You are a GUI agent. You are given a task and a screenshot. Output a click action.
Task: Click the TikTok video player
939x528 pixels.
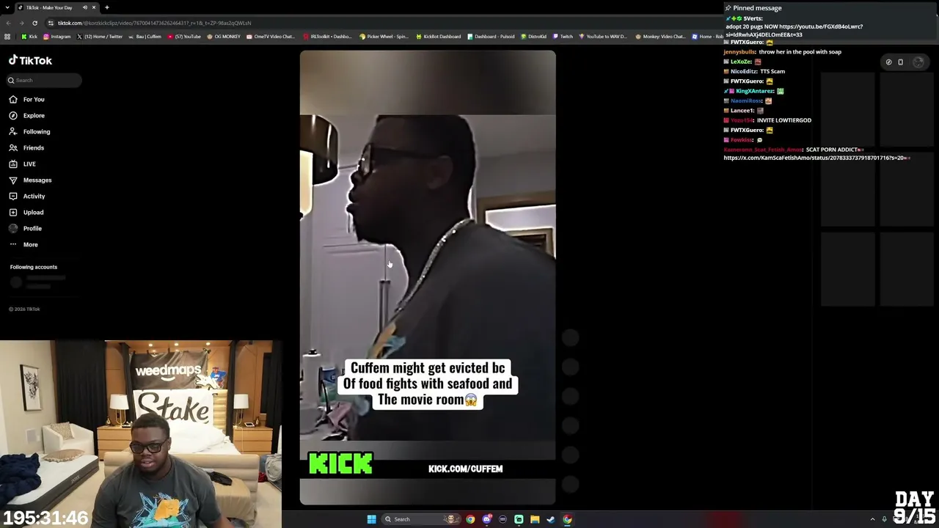point(428,277)
